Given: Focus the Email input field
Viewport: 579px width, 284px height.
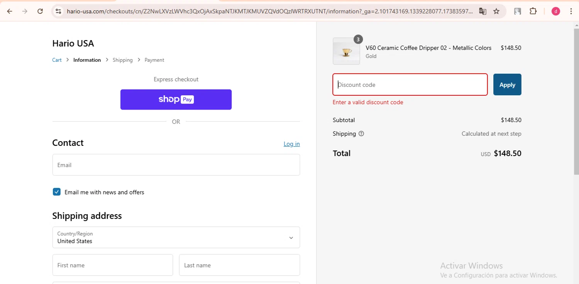Looking at the screenshot, I should pos(176,165).
